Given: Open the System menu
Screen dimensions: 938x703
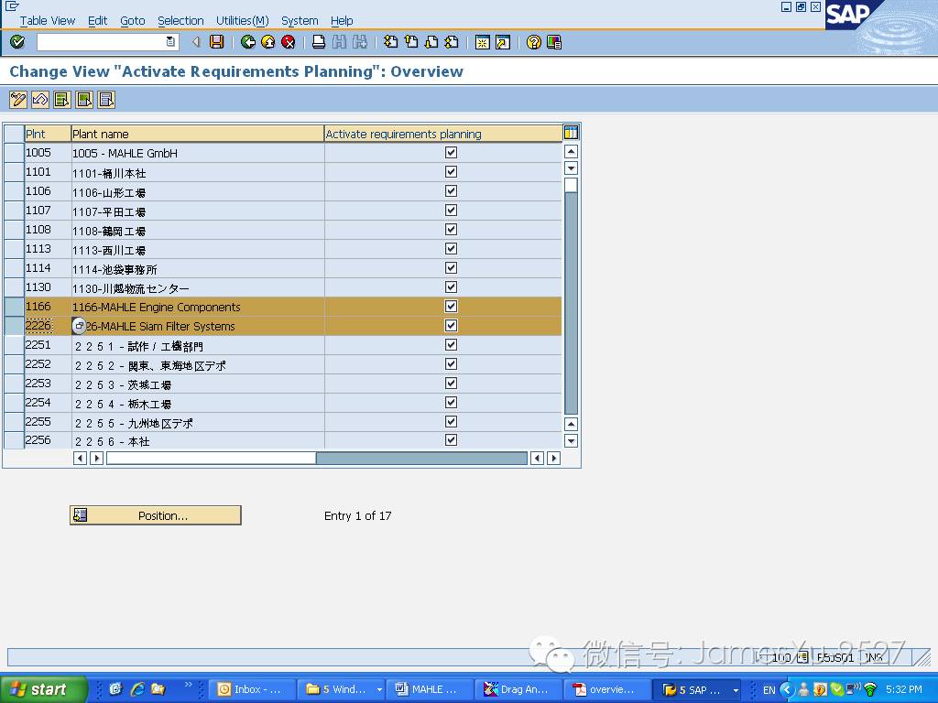Looking at the screenshot, I should point(300,20).
